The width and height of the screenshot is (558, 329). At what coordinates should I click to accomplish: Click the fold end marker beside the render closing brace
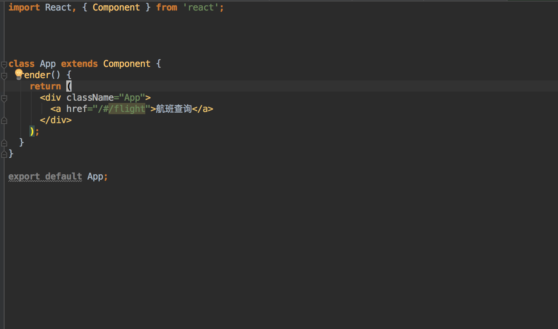click(x=4, y=143)
